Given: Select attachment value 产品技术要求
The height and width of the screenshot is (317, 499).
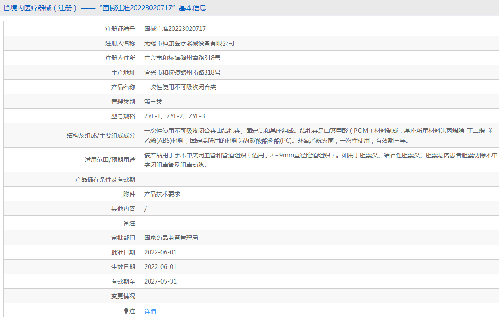Looking at the screenshot, I should pos(162,194).
